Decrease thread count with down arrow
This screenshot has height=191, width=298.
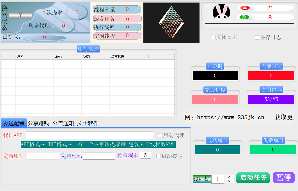click(229, 181)
